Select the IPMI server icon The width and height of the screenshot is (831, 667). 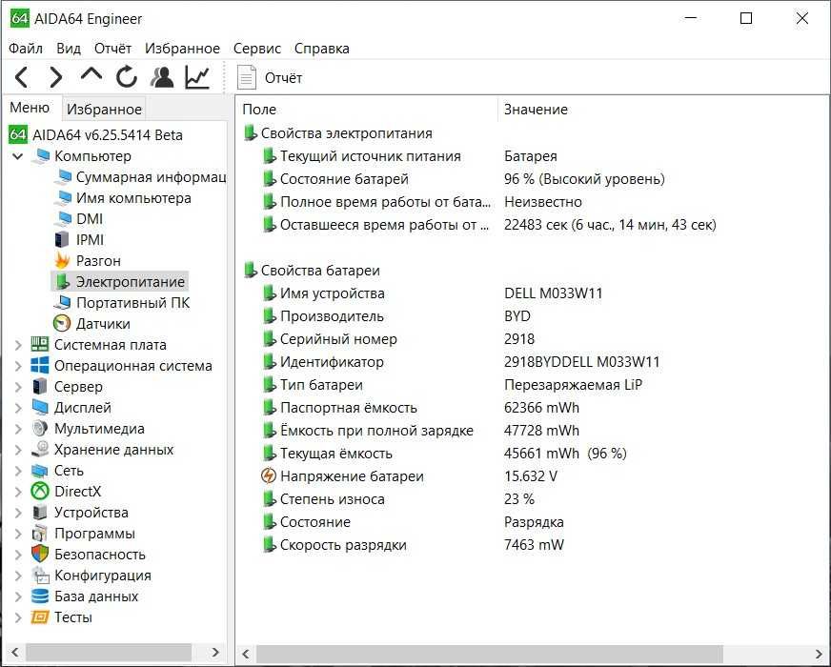62,239
